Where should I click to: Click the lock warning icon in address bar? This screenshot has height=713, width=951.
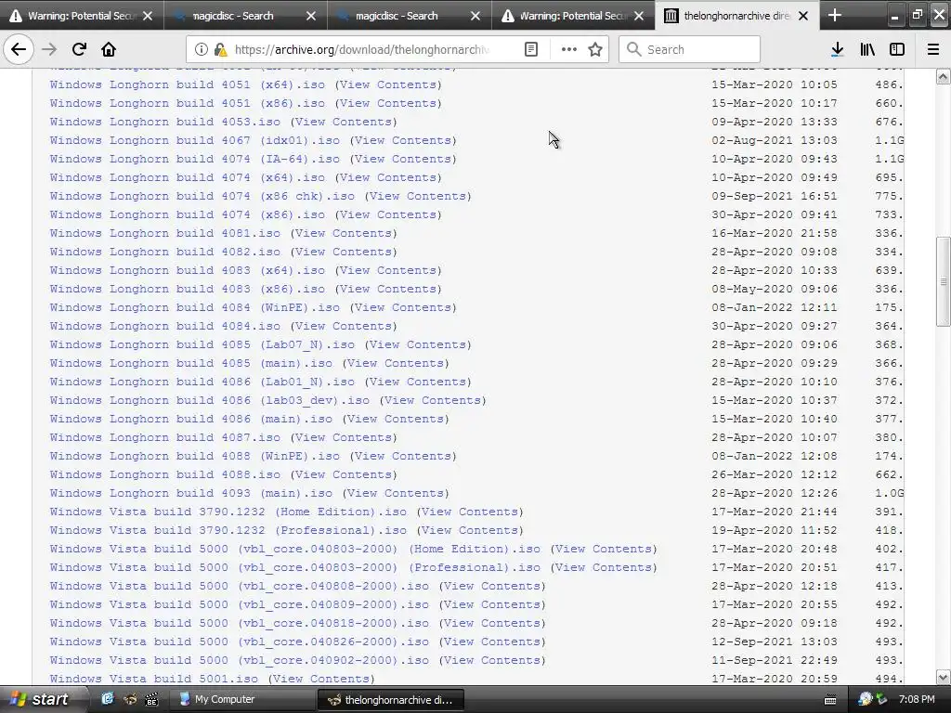coord(220,49)
